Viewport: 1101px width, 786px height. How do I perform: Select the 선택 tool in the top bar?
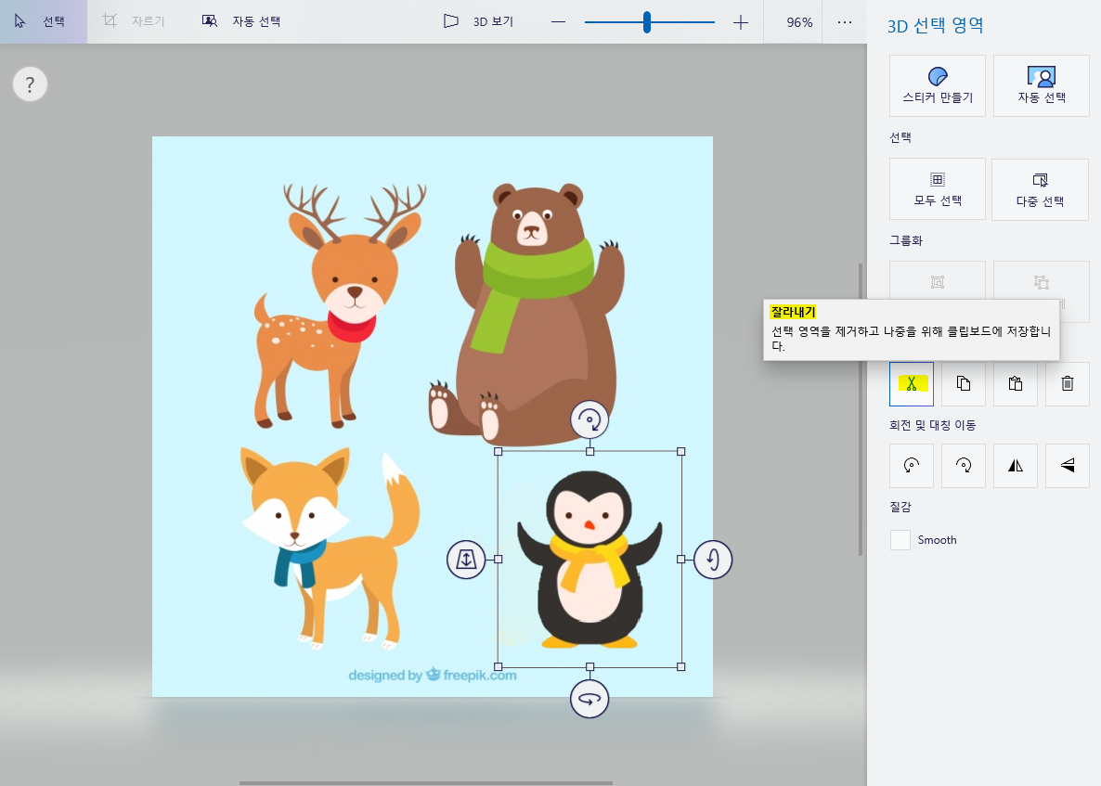point(42,21)
